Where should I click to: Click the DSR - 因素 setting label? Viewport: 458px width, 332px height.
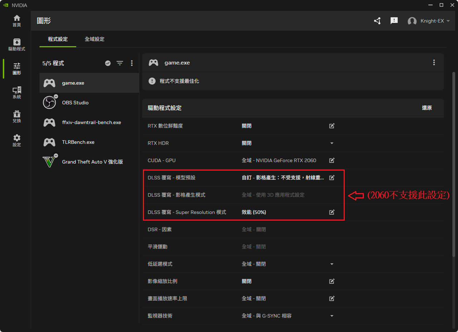(160, 229)
